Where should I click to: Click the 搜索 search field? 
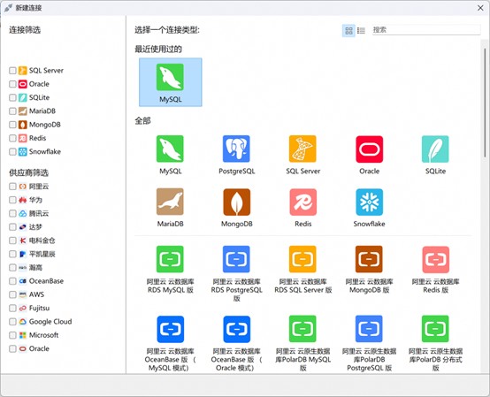click(x=426, y=30)
